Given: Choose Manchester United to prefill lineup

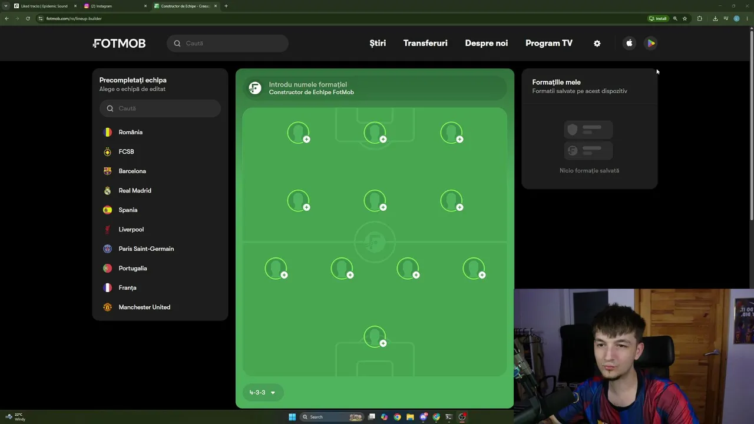Looking at the screenshot, I should click(x=160, y=307).
